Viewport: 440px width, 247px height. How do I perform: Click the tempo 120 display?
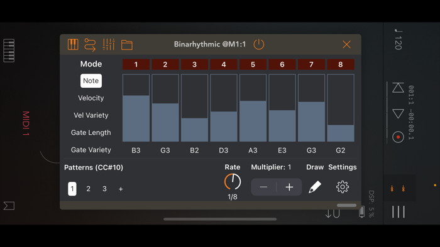tap(398, 39)
